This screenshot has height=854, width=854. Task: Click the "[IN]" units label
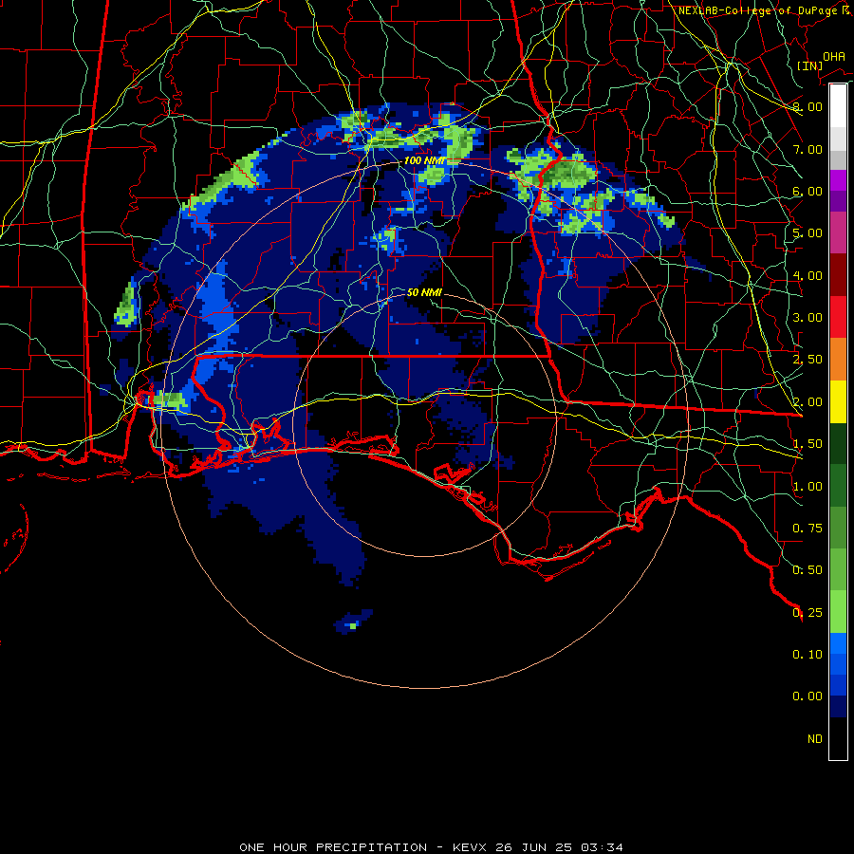tap(809, 65)
